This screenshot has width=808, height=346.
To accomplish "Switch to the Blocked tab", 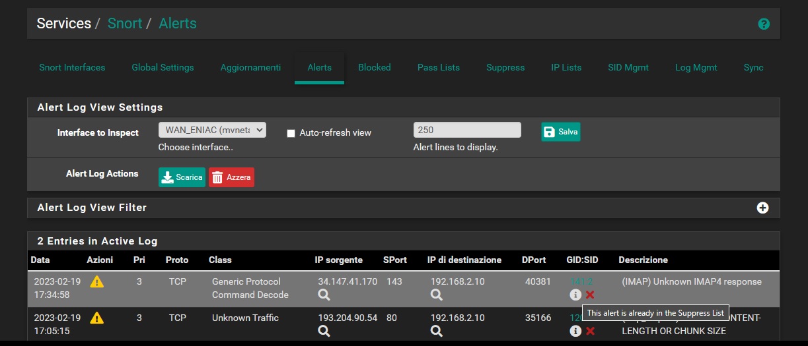I will coord(374,67).
